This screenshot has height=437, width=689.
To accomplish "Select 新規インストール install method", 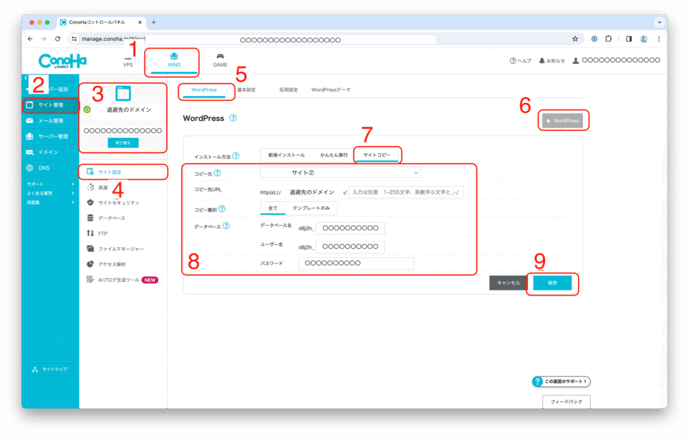I will point(287,155).
